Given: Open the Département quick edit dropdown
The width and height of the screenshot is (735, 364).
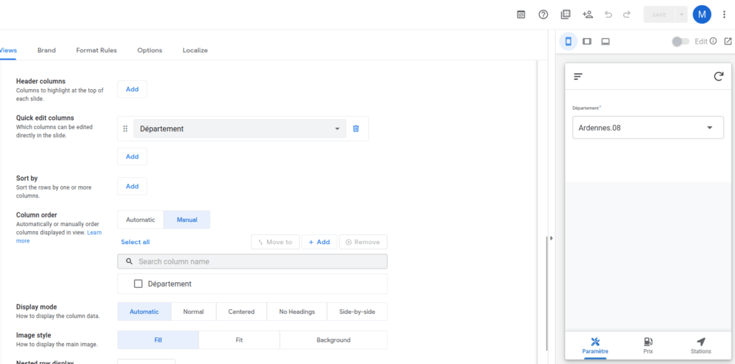Looking at the screenshot, I should pyautogui.click(x=240, y=129).
